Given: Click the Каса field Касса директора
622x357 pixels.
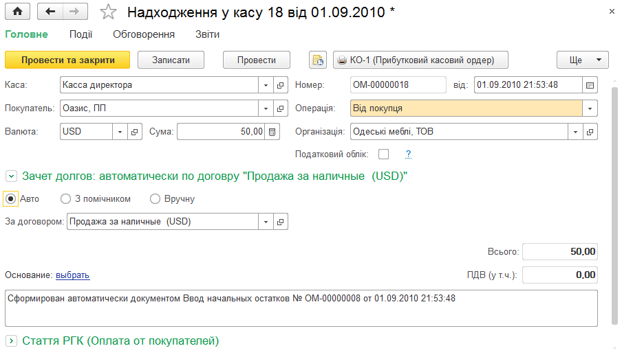Looking at the screenshot, I should [159, 85].
